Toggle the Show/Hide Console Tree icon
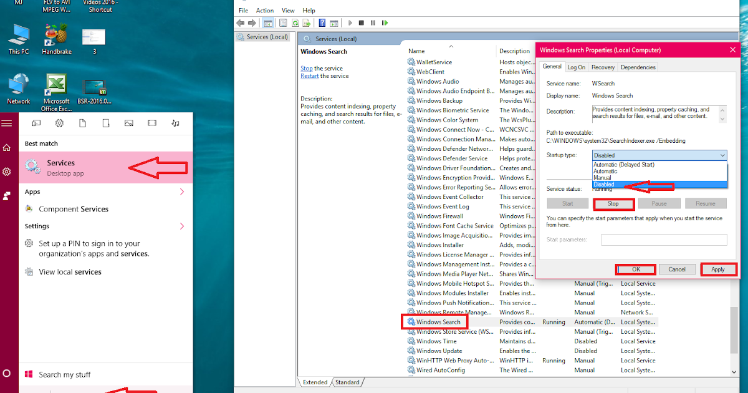The height and width of the screenshot is (393, 748). 268,22
